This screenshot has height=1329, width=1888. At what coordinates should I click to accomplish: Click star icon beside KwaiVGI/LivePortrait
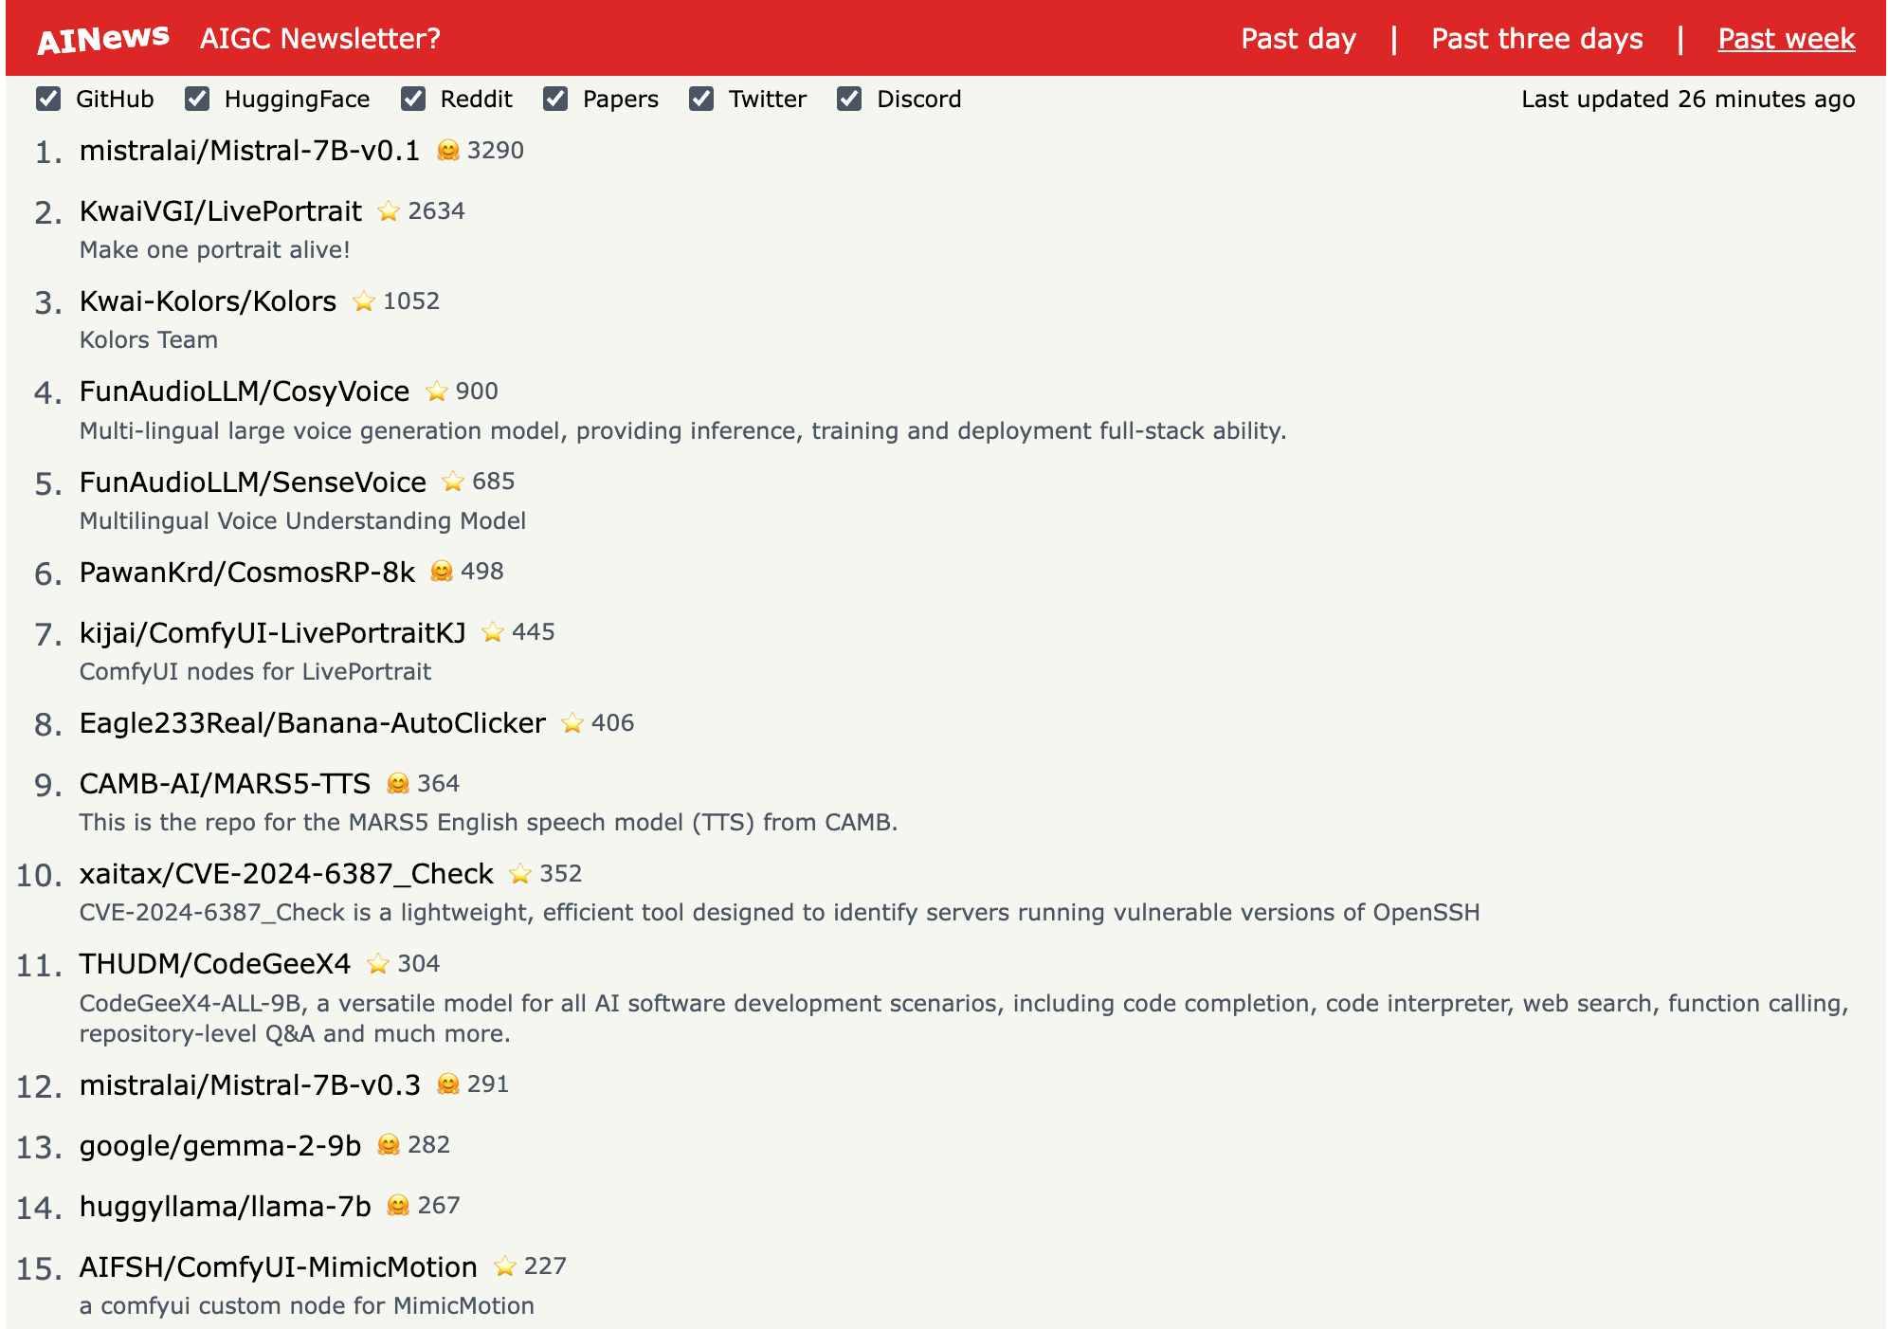tap(389, 211)
